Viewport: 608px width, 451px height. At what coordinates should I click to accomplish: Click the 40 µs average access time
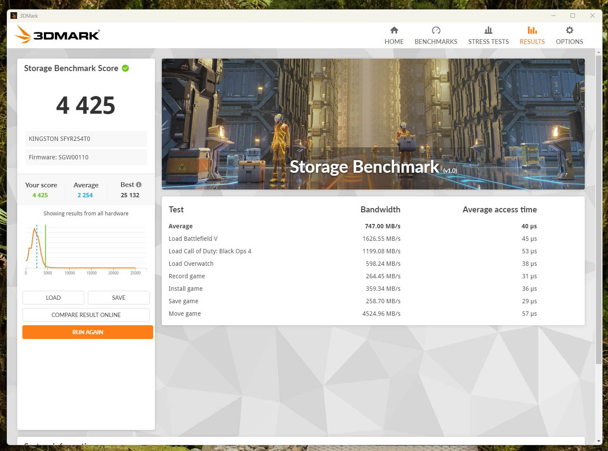[x=529, y=226]
